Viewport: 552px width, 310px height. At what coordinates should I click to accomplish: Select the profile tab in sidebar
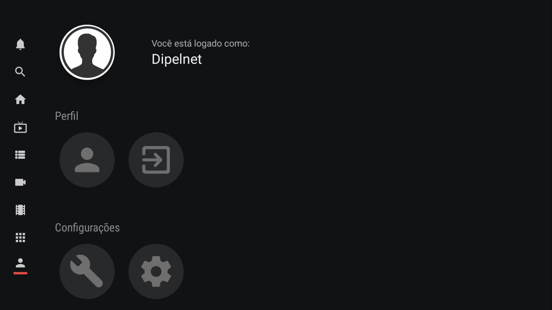point(20,263)
